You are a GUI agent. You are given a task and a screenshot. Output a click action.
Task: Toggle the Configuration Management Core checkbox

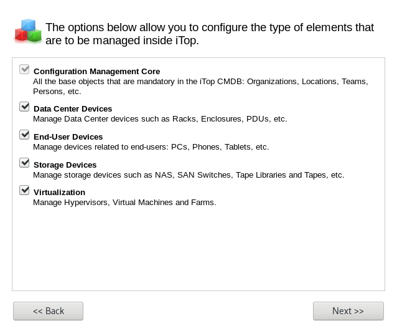[25, 69]
